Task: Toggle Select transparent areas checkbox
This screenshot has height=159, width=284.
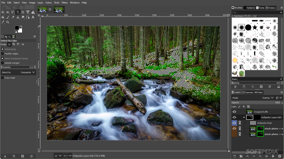Action: coord(2,59)
